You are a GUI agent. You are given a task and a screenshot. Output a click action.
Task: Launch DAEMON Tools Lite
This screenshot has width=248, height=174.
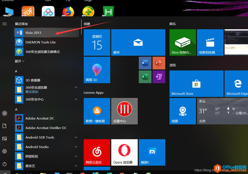click(47, 42)
